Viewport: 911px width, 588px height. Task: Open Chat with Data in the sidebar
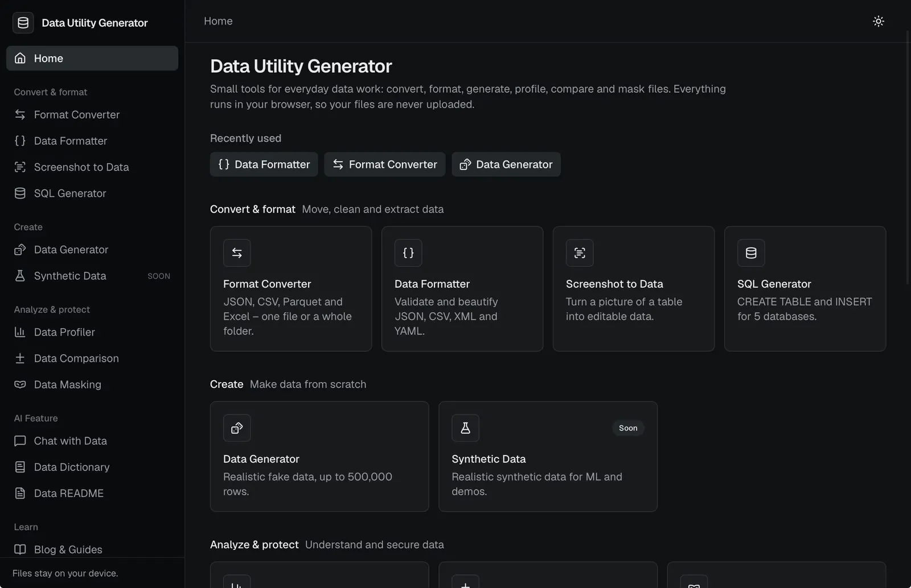pos(92,440)
